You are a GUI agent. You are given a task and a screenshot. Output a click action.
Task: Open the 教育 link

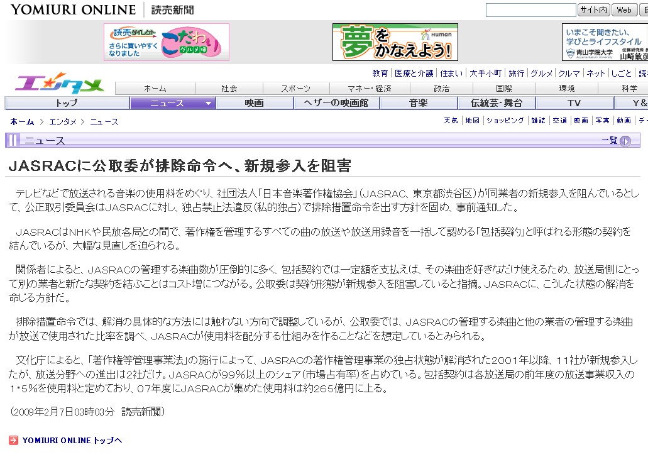tap(380, 73)
